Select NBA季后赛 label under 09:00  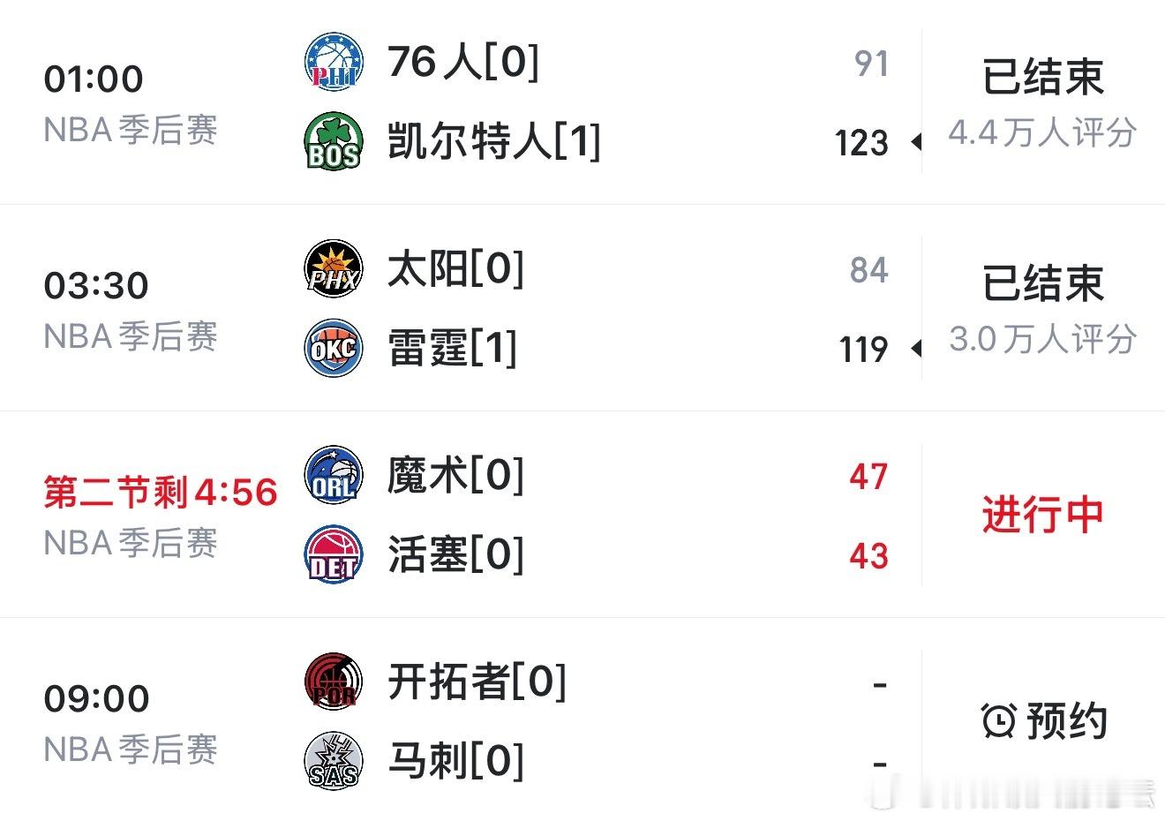click(130, 752)
